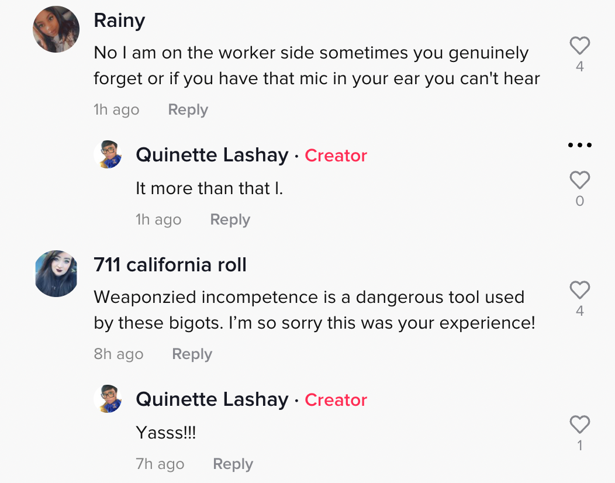The image size is (615, 483).
Task: Open Quinette Lashay's name above 'Yasss!!!'
Action: click(x=212, y=399)
